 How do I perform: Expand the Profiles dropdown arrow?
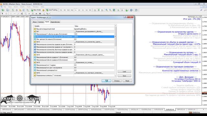pos(9,10)
